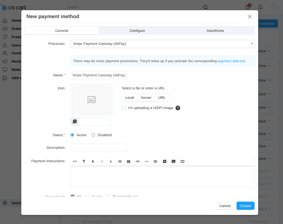This screenshot has height=224, width=283.
Task: Insert an image via the editor toolbar
Action: point(174,161)
